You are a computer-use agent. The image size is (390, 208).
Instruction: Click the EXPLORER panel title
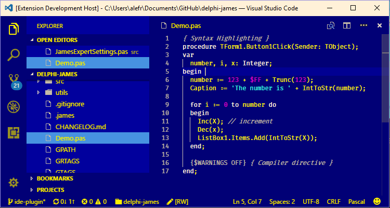(50, 26)
